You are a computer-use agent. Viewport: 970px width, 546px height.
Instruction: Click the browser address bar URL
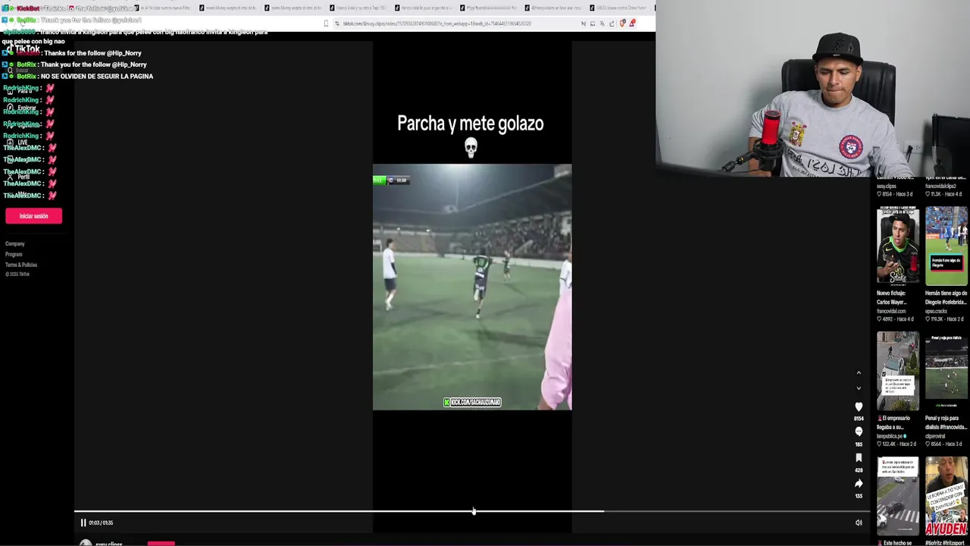click(x=436, y=24)
